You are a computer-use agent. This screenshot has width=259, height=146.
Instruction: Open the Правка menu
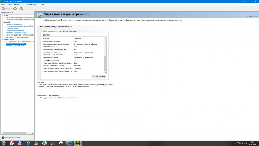click(x=9, y=4)
